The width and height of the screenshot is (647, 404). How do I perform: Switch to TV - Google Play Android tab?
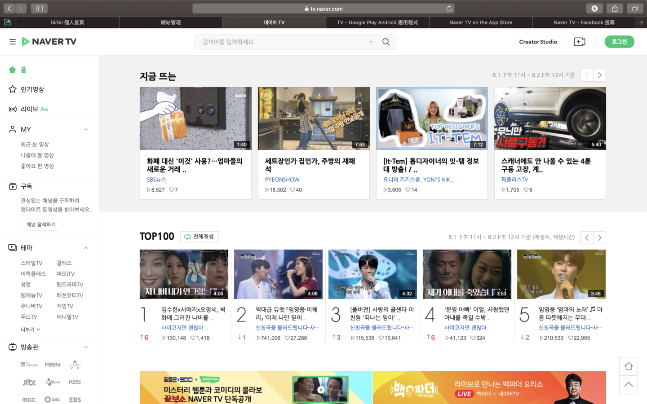(x=377, y=22)
